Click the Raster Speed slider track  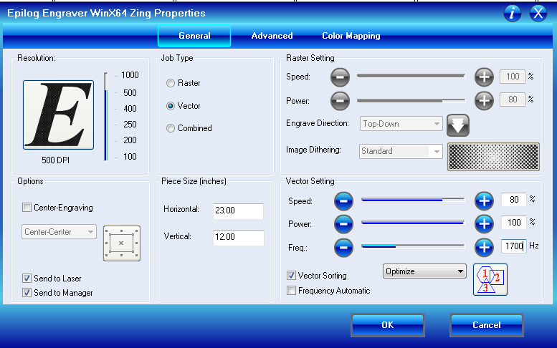[411, 76]
